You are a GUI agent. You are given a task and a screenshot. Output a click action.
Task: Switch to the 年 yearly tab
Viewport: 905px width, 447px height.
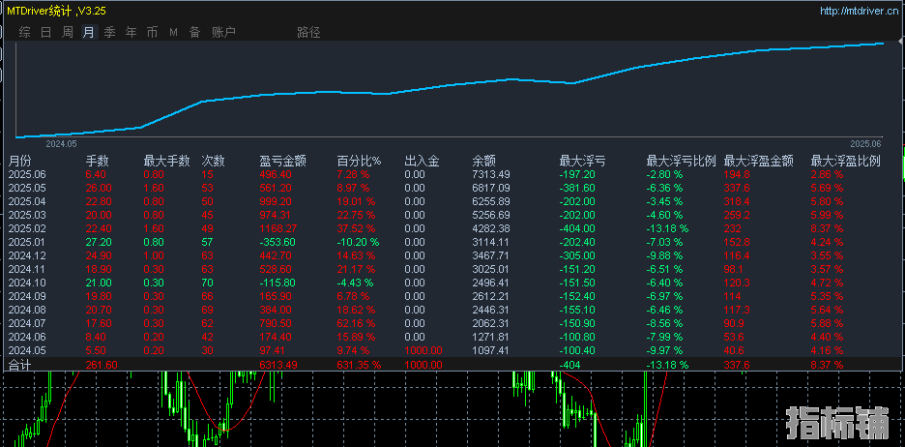click(131, 32)
